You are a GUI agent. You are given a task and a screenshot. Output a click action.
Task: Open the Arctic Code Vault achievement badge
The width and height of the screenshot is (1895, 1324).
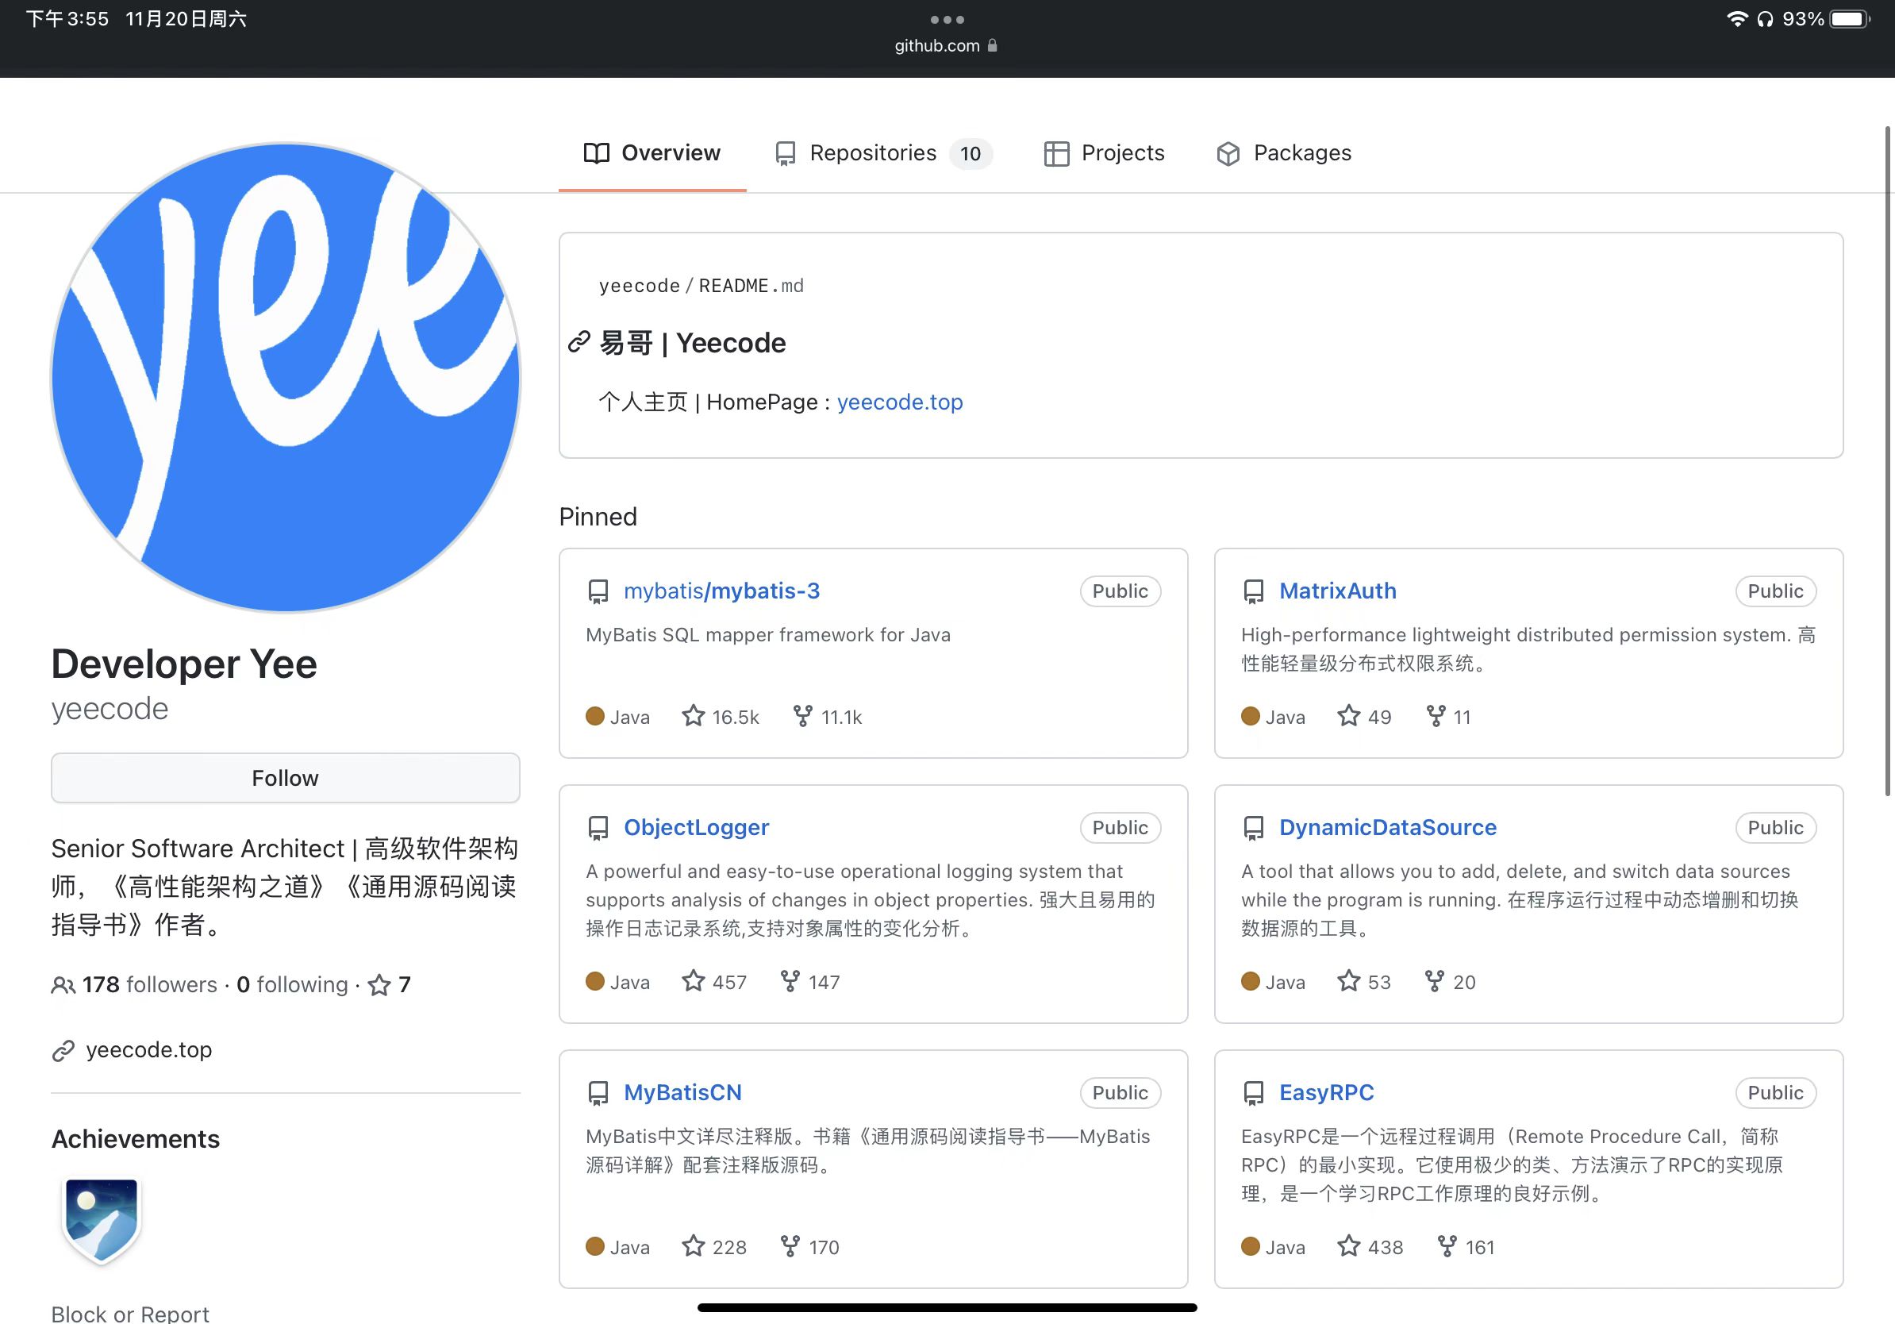coord(102,1221)
